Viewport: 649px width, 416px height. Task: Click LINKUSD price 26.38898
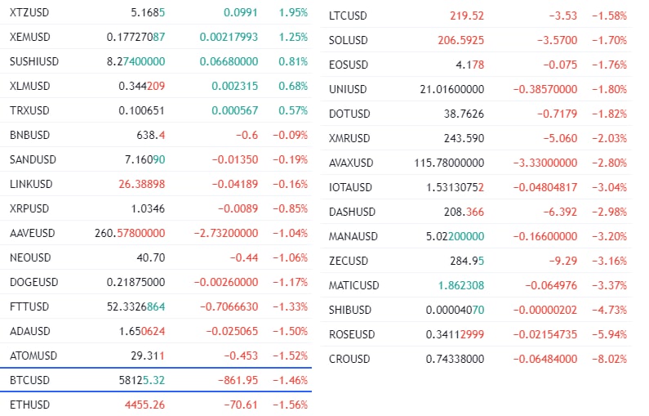[142, 184]
